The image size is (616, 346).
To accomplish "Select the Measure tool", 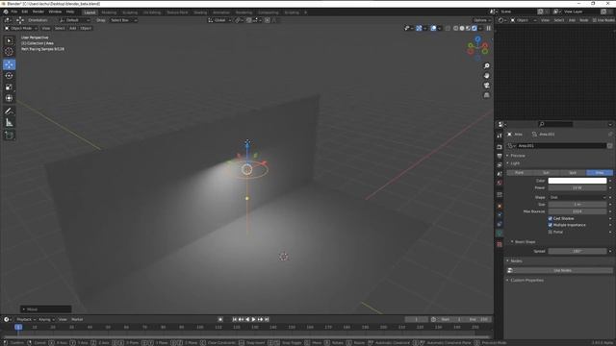I will click(x=9, y=123).
